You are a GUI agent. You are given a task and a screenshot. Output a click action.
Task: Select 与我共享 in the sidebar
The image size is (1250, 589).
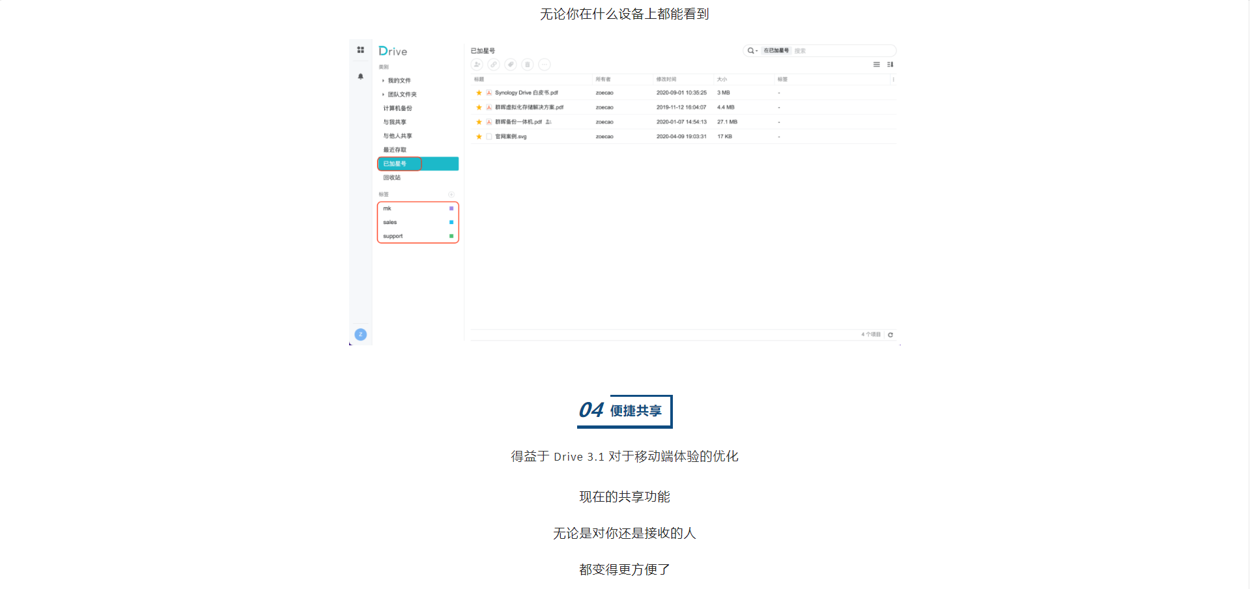click(x=395, y=122)
